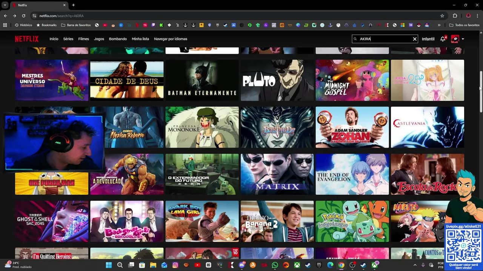Expand bookmarks overflow chevron
The width and height of the screenshot is (483, 271).
pyautogui.click(x=439, y=25)
